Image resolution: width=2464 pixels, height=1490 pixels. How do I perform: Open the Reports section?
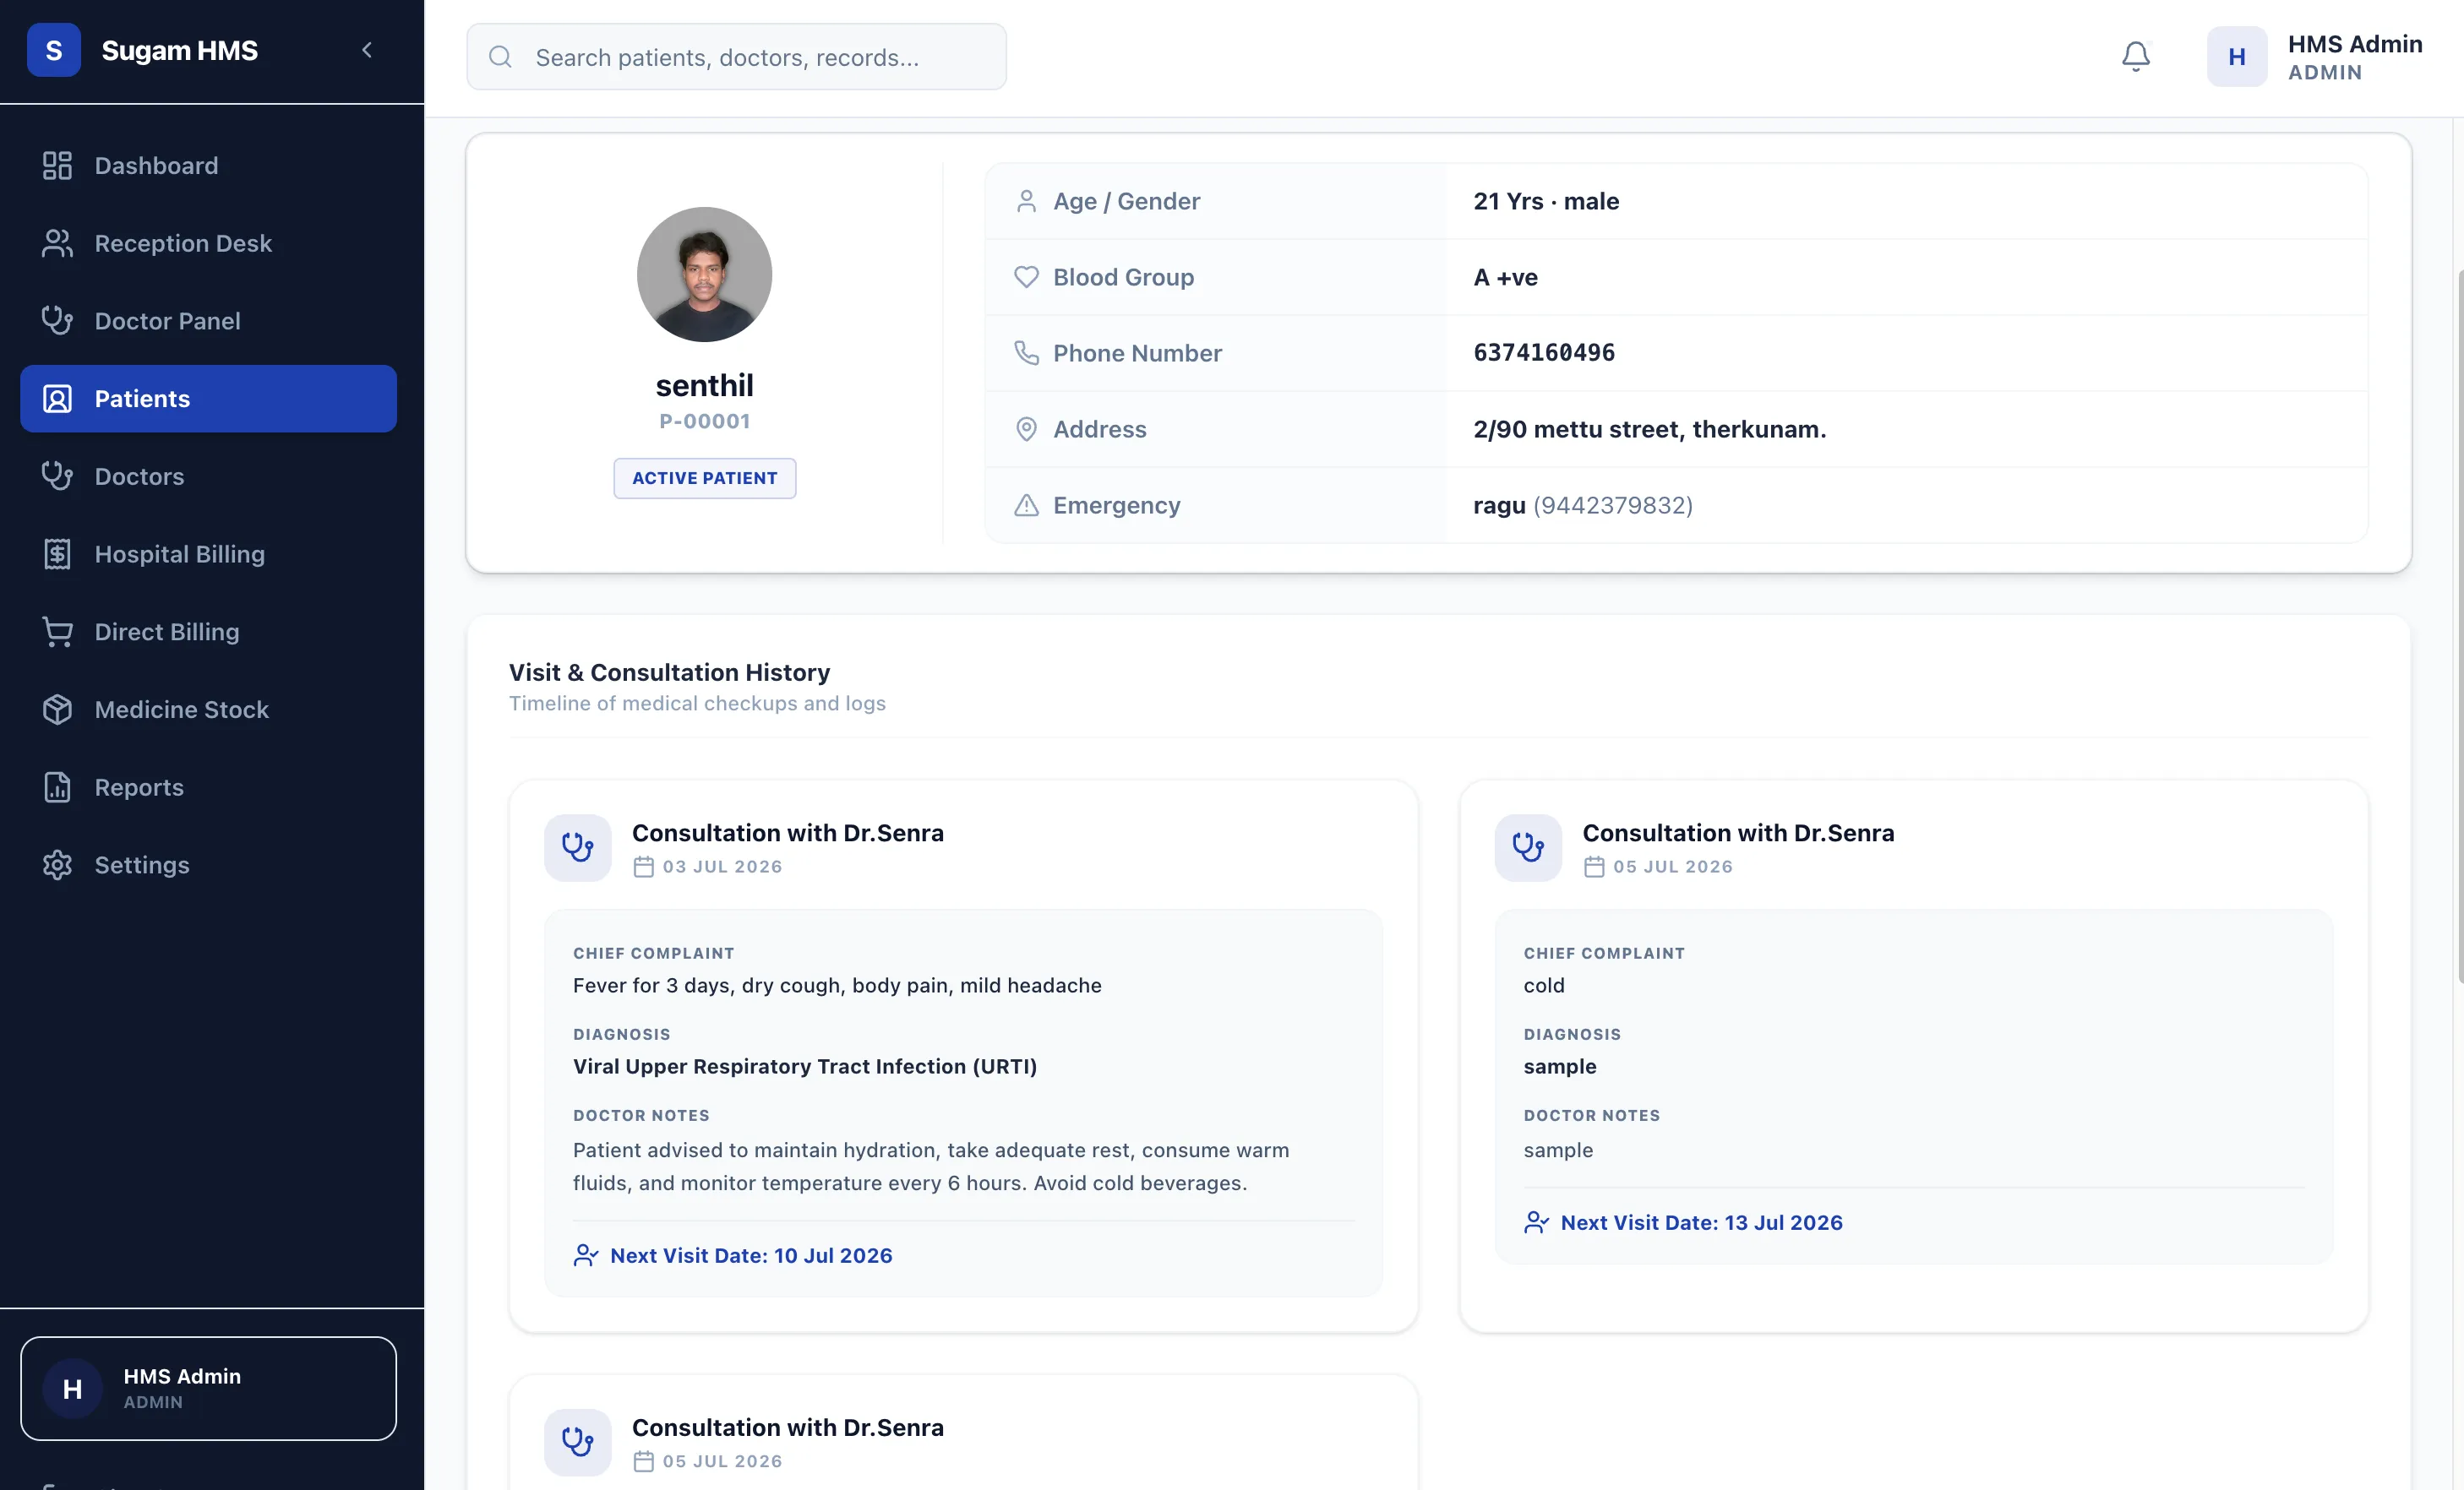coord(208,787)
